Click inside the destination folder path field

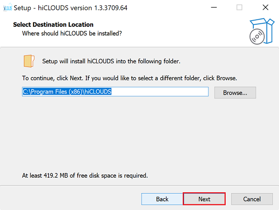[x=115, y=92]
